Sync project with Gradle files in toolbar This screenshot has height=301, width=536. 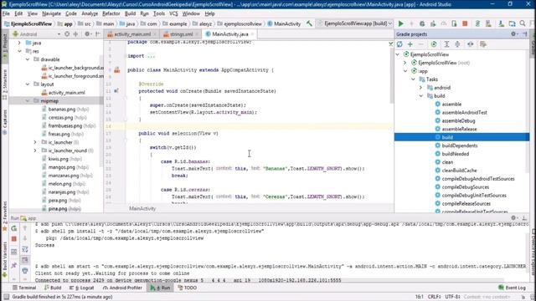click(x=477, y=23)
